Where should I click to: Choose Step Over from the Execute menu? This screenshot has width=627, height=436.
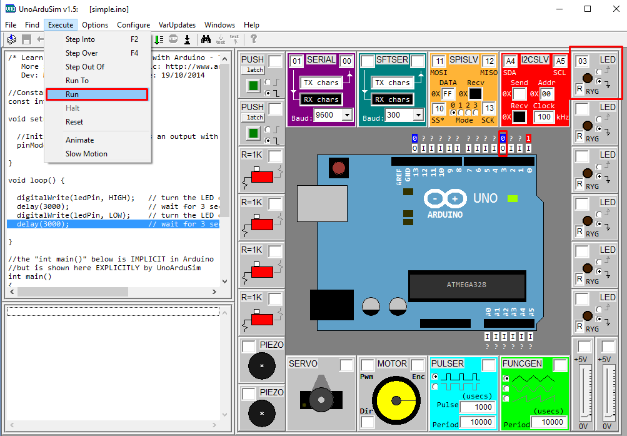tap(97, 53)
